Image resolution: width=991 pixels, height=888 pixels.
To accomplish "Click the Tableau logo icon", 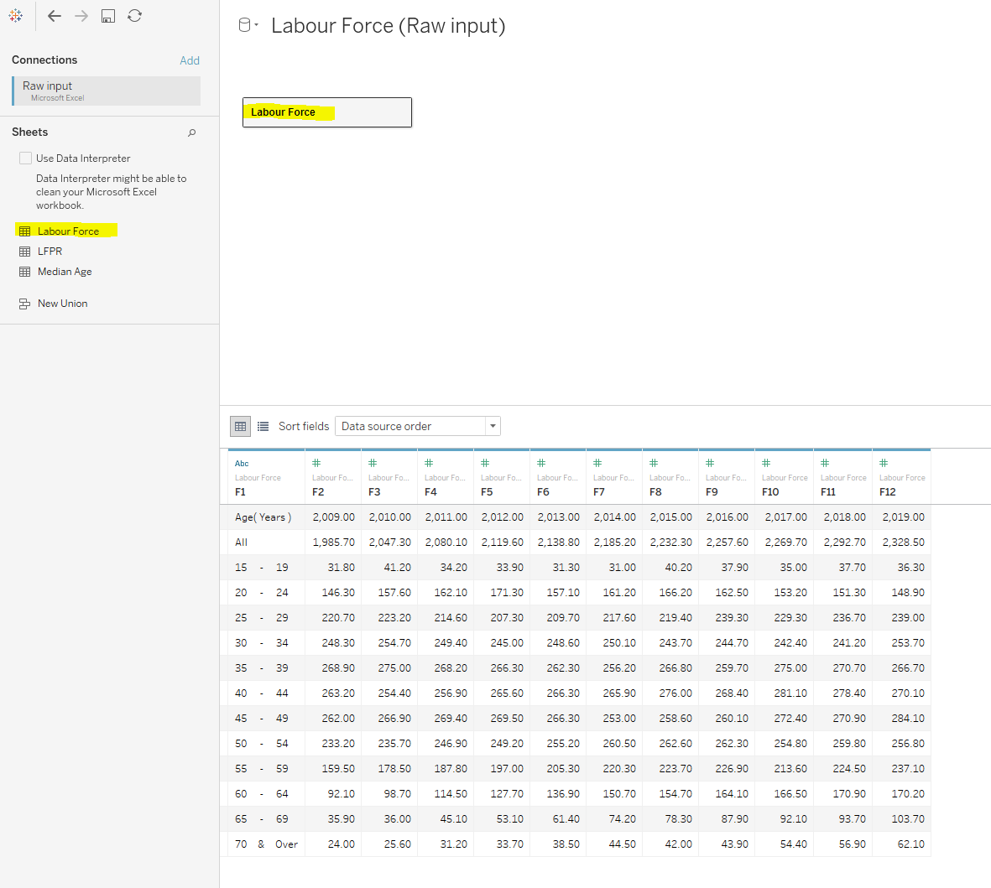I will (15, 15).
